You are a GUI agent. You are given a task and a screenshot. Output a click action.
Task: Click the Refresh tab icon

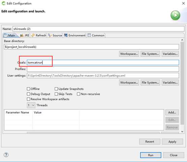point(33,35)
